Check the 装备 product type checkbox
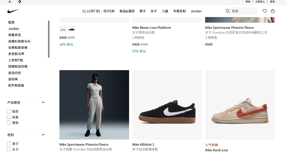The height and width of the screenshot is (152, 286). click(9, 117)
